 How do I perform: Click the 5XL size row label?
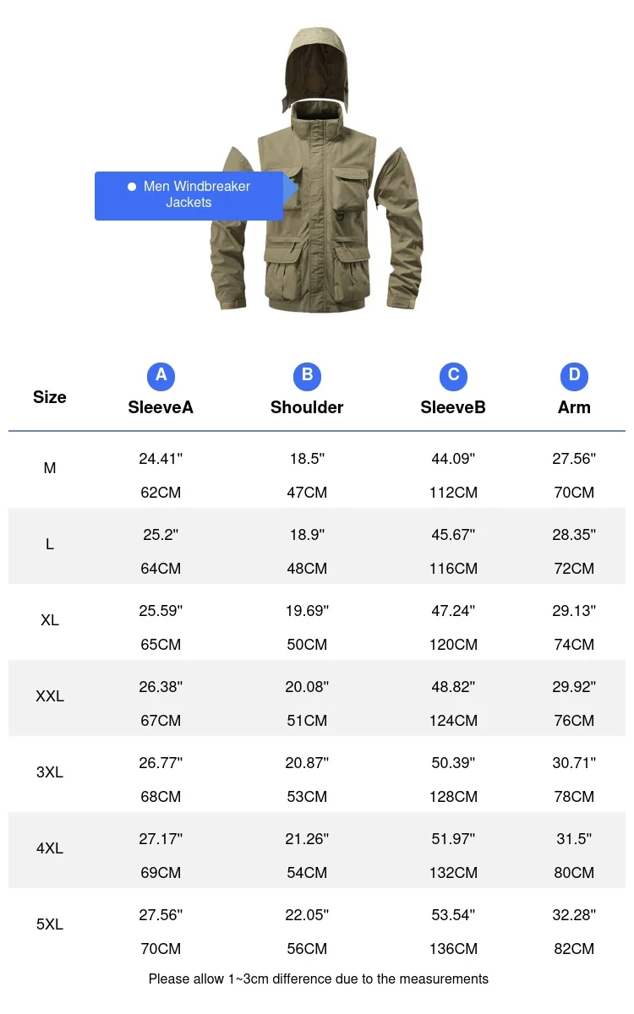tap(50, 924)
